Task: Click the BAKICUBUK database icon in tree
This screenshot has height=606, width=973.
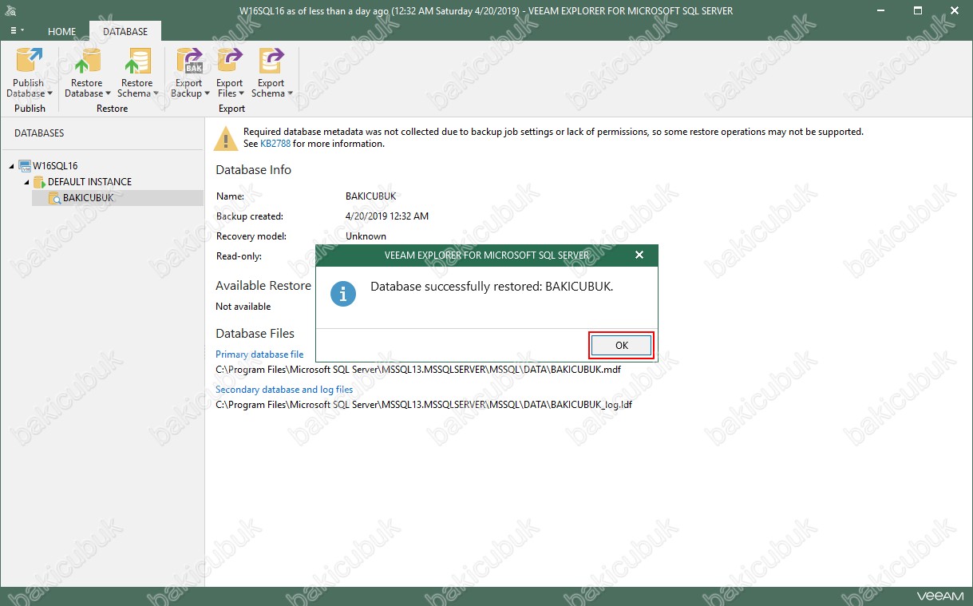Action: tap(54, 198)
